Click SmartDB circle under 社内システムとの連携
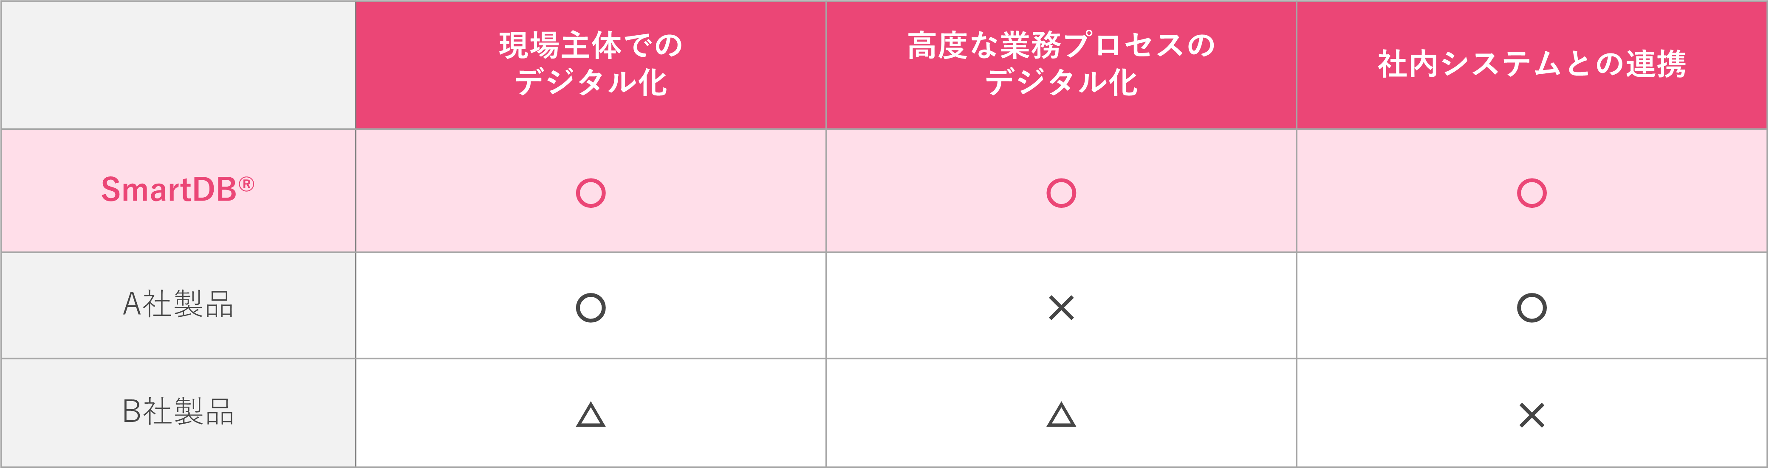 pos(1532,193)
